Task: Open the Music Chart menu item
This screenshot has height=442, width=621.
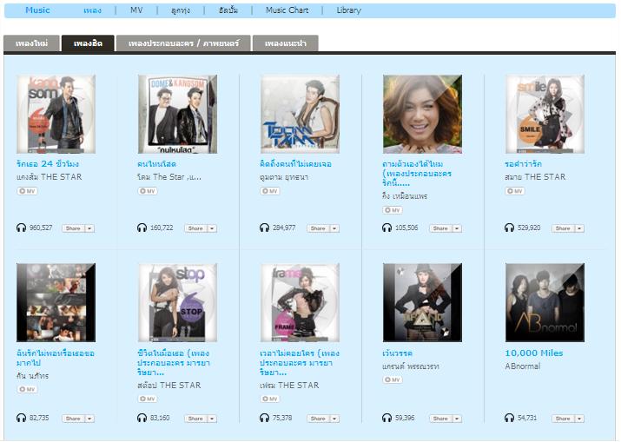Action: (287, 10)
